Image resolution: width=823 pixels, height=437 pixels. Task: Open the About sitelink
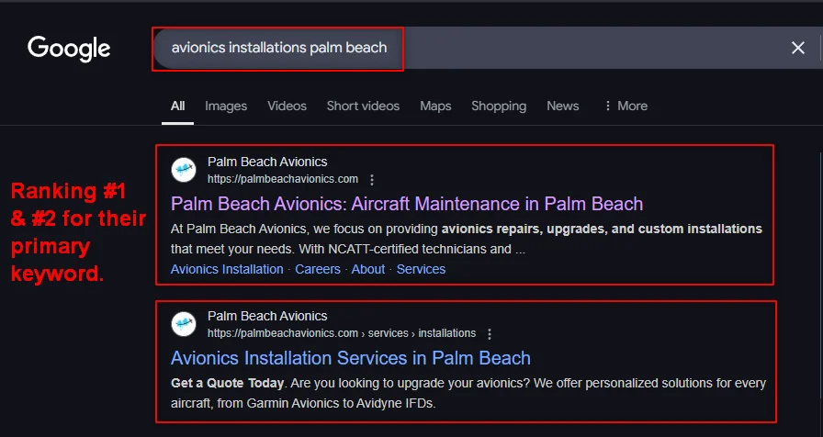click(368, 269)
